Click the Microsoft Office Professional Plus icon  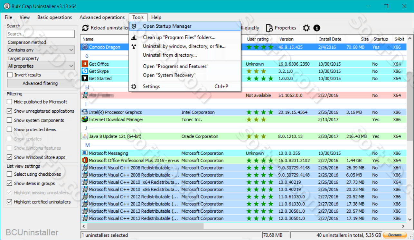tap(85, 160)
